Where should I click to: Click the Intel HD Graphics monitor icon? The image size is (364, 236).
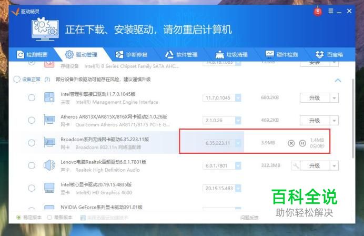[49, 188]
